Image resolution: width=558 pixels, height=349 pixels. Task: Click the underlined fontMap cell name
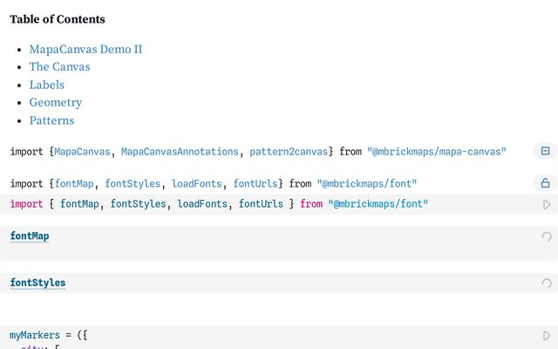coord(30,236)
